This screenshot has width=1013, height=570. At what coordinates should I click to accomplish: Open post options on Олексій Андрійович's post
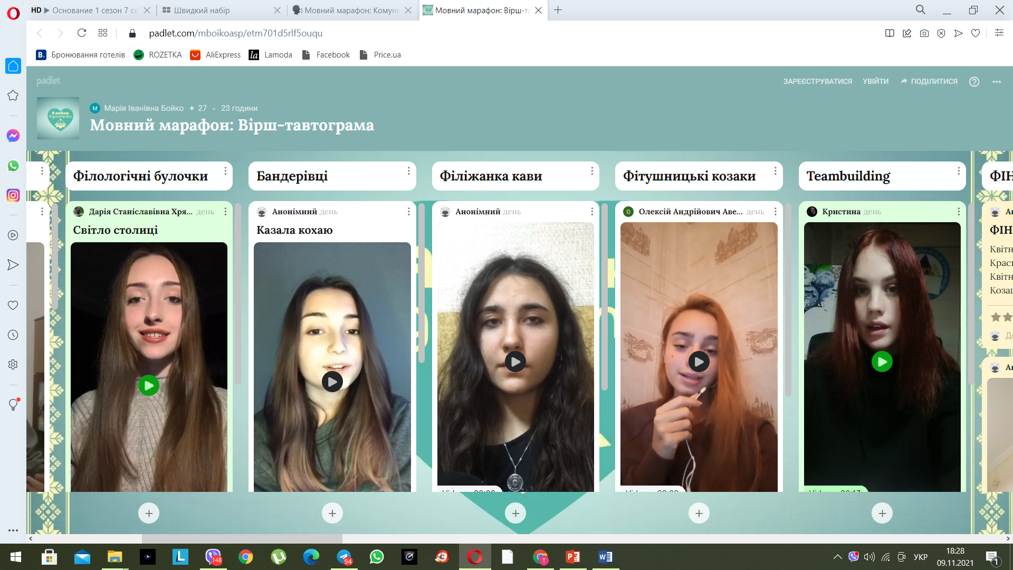point(775,212)
